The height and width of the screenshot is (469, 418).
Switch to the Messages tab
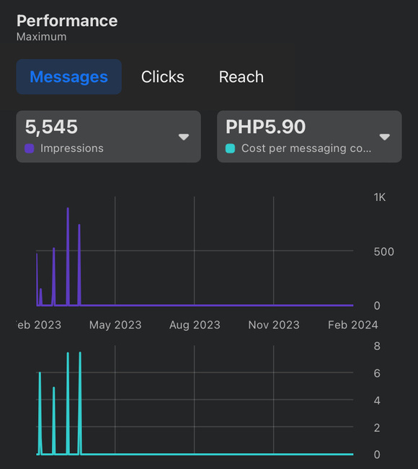click(x=68, y=77)
